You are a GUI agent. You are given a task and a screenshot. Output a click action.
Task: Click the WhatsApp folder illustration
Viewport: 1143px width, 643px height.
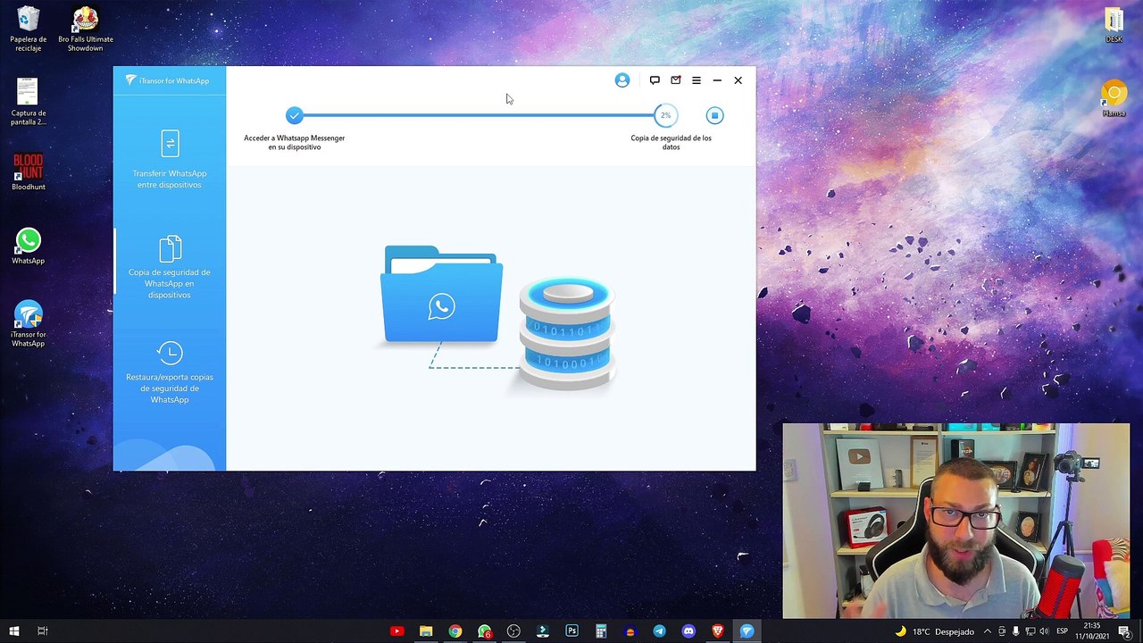[441, 295]
